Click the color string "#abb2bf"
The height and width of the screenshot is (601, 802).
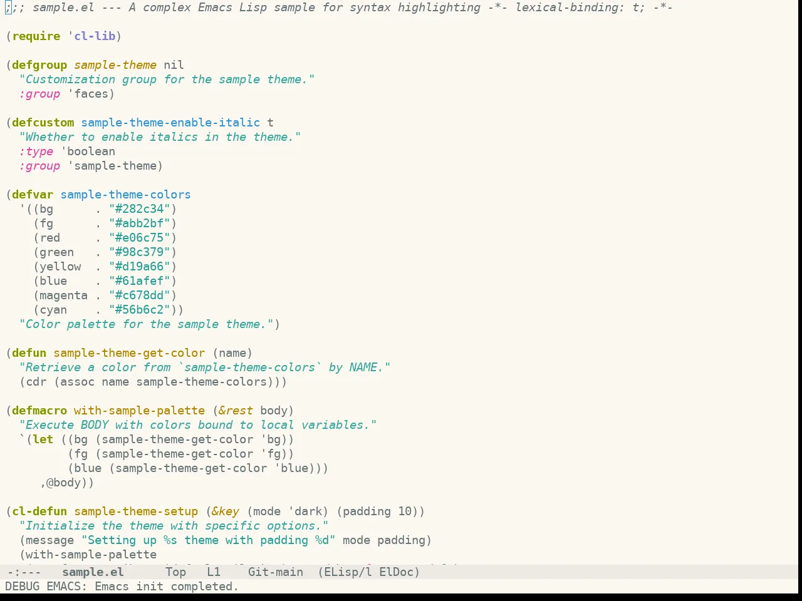pos(139,223)
